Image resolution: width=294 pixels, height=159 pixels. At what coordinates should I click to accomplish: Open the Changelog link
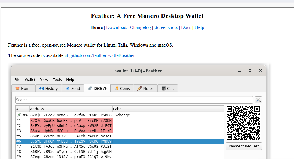coord(140,27)
